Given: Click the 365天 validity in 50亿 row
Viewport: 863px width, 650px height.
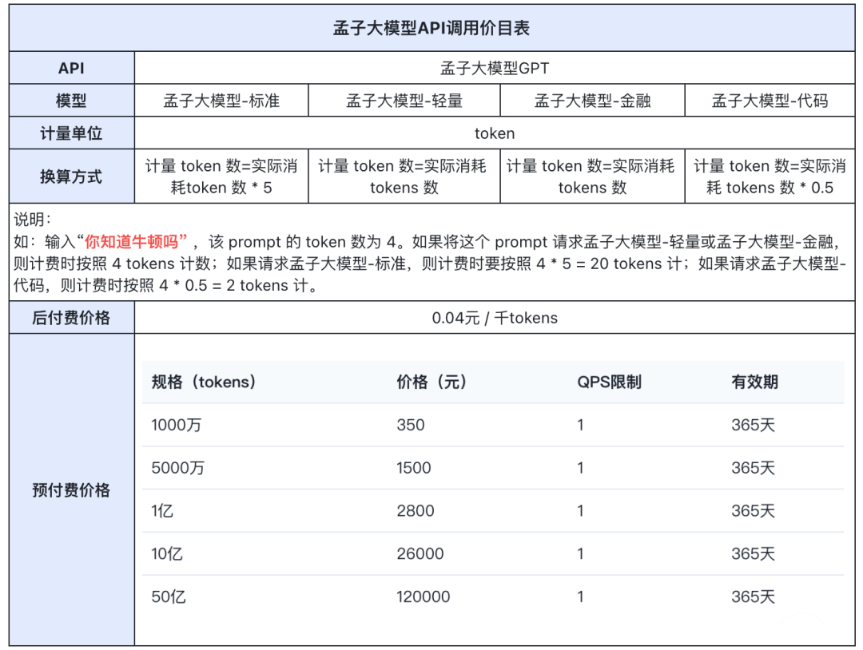Looking at the screenshot, I should pyautogui.click(x=753, y=596).
